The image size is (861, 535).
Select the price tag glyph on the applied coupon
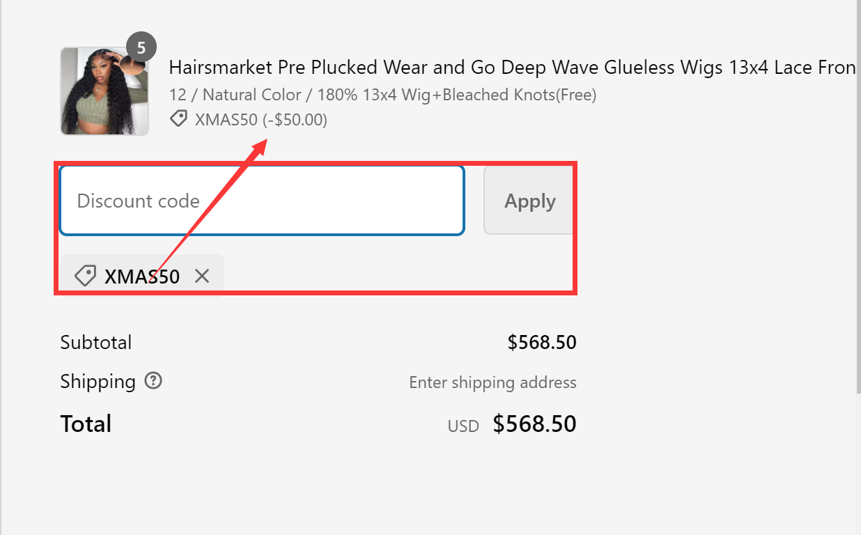[84, 275]
